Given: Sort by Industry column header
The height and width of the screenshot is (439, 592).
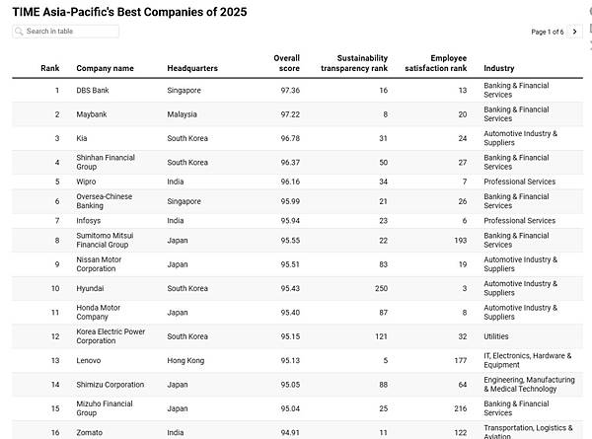Looking at the screenshot, I should [x=499, y=68].
